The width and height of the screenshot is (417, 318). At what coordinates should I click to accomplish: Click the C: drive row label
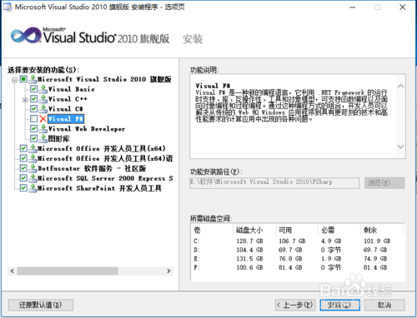pos(197,241)
